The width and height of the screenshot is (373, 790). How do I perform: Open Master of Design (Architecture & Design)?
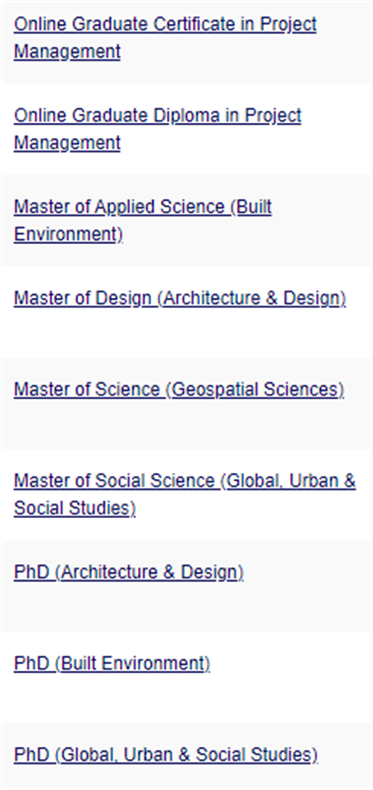tap(180, 298)
